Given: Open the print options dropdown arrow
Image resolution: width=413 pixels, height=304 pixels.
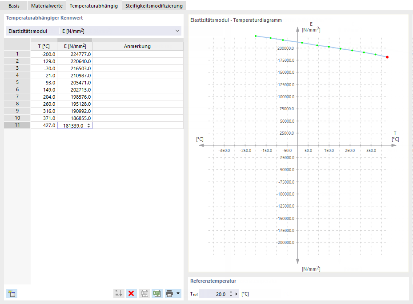Looking at the screenshot, I should click(x=178, y=293).
